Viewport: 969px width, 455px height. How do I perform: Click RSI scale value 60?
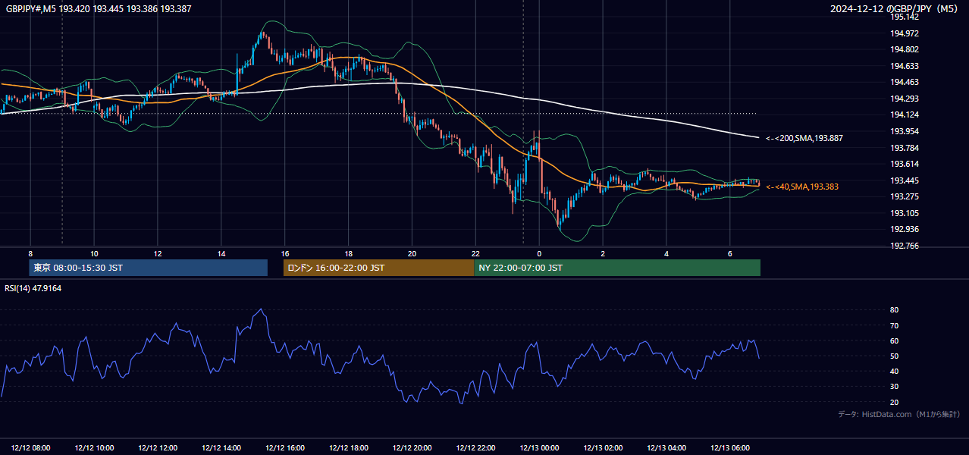[x=894, y=340]
